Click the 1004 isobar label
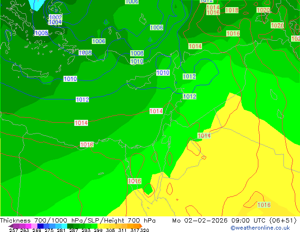Screen dimensions: 300x232 pyautogui.click(x=55, y=22)
